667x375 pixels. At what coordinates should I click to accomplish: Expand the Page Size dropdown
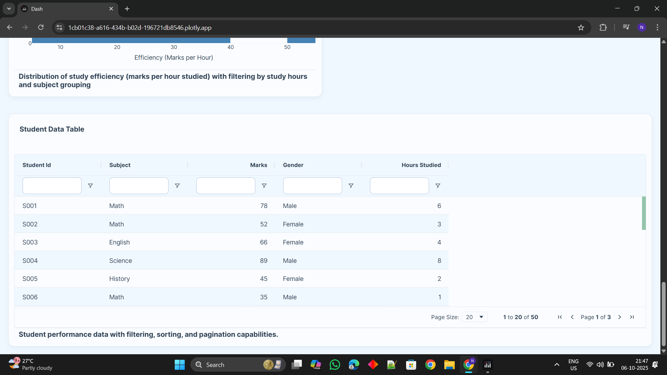point(475,317)
